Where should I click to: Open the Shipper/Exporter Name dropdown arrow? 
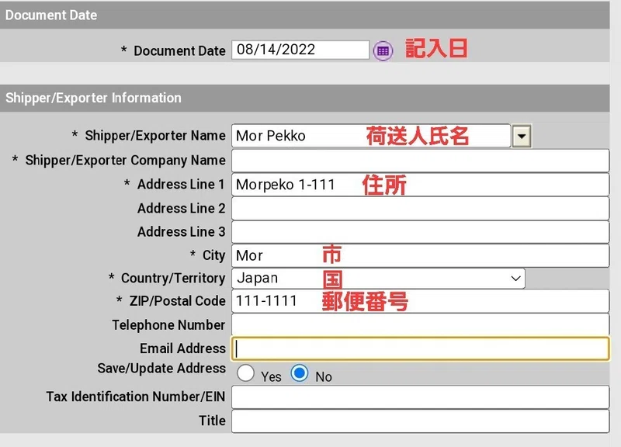point(522,137)
